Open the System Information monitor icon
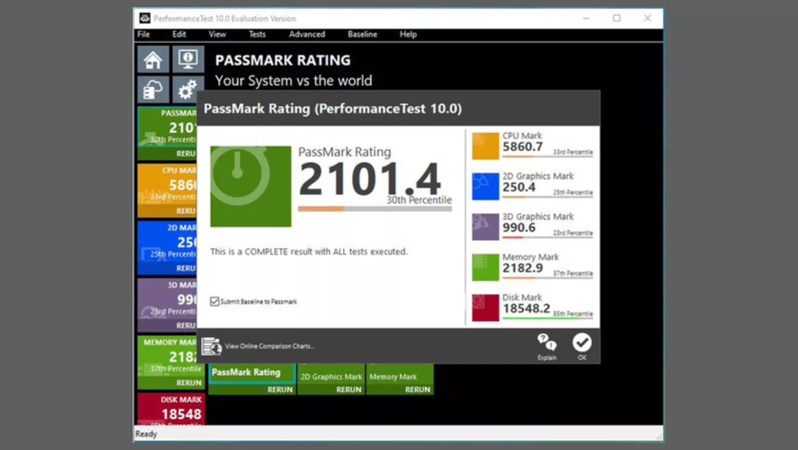 tap(188, 59)
